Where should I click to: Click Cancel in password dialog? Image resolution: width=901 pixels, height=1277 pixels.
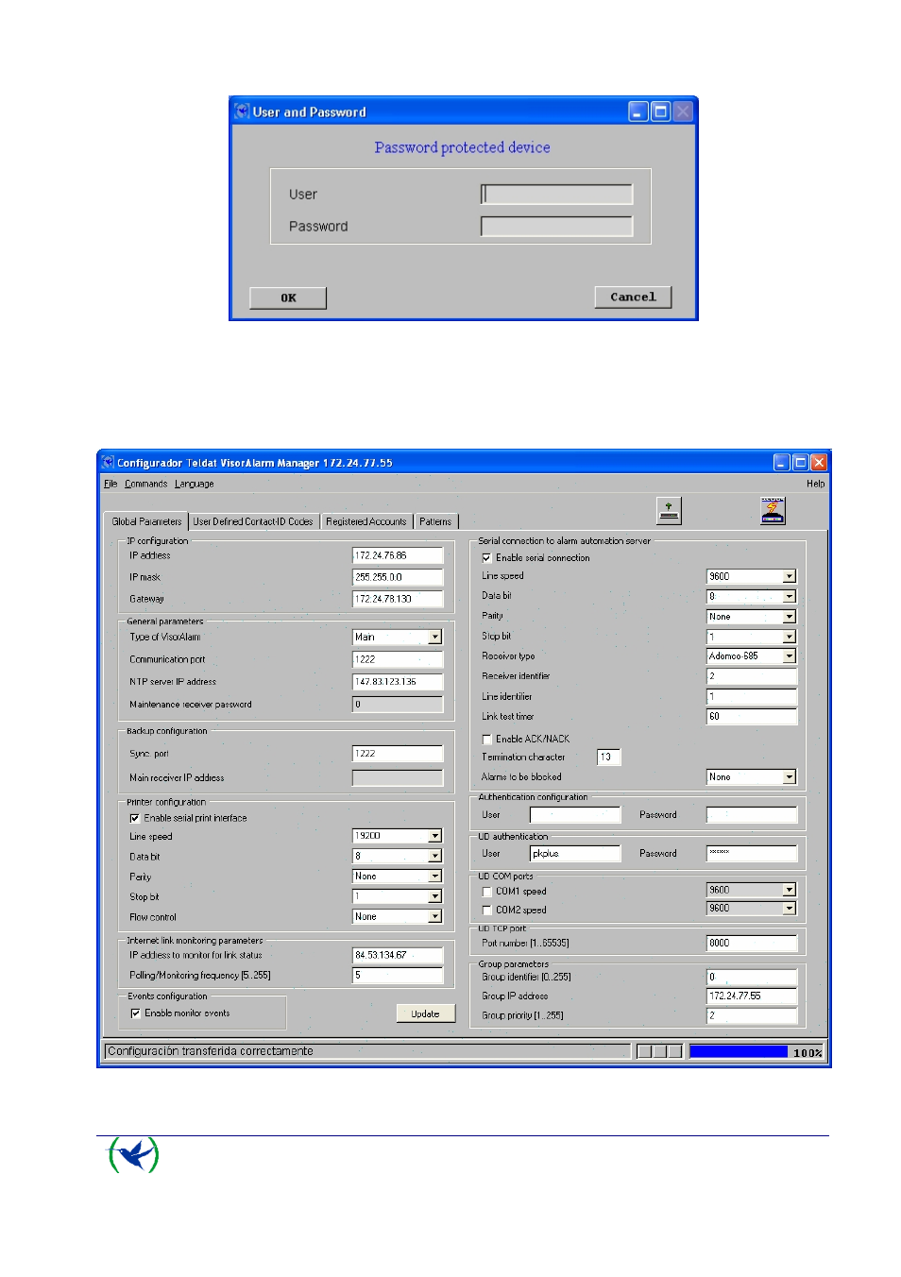tap(633, 297)
